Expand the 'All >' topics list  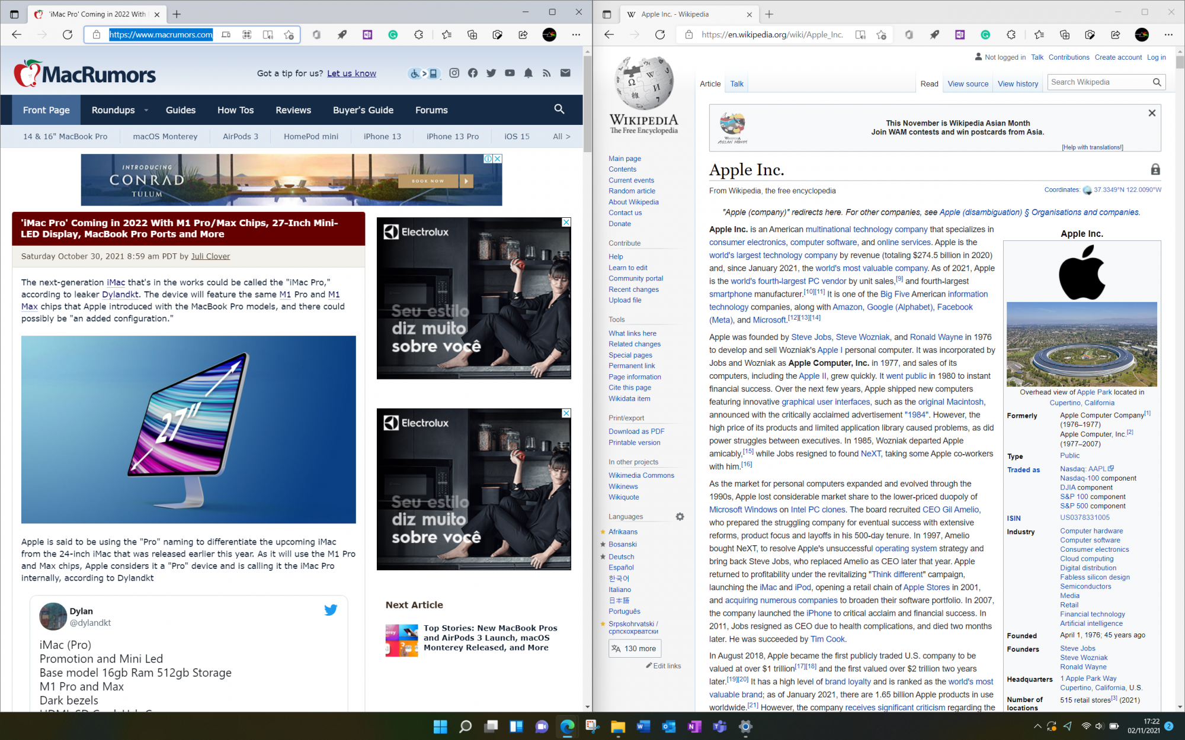(x=561, y=136)
